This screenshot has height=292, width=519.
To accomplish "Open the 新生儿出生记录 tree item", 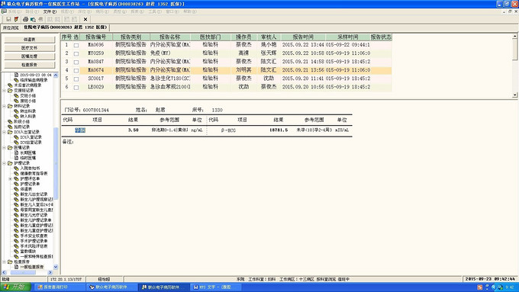I will (34, 194).
